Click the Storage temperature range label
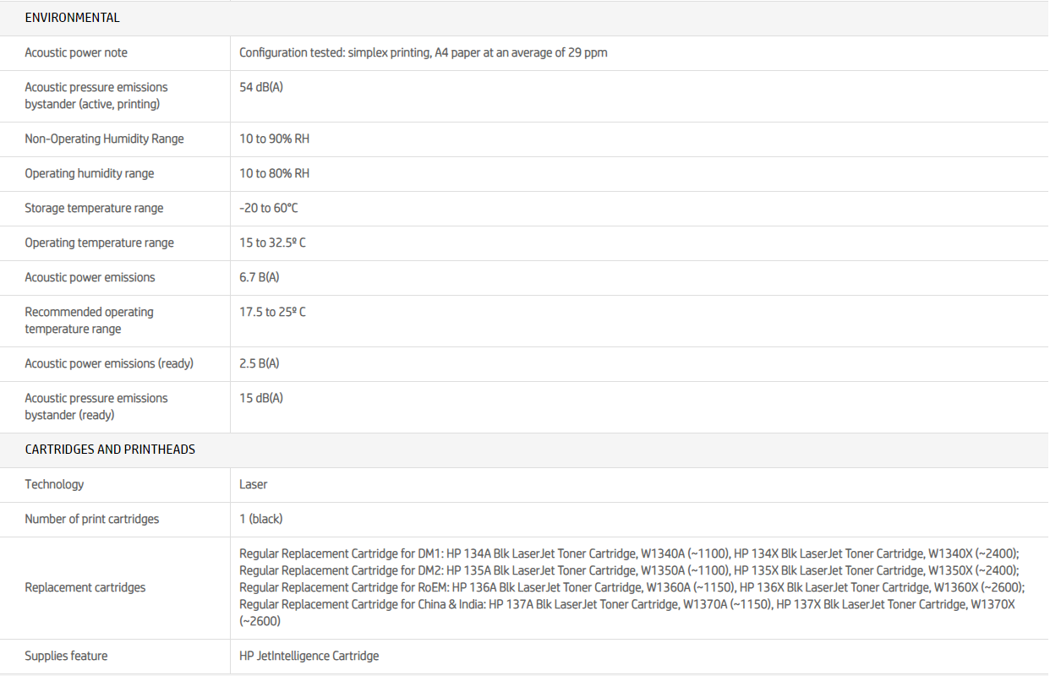Screen dimensions: 1050x676 coord(94,208)
